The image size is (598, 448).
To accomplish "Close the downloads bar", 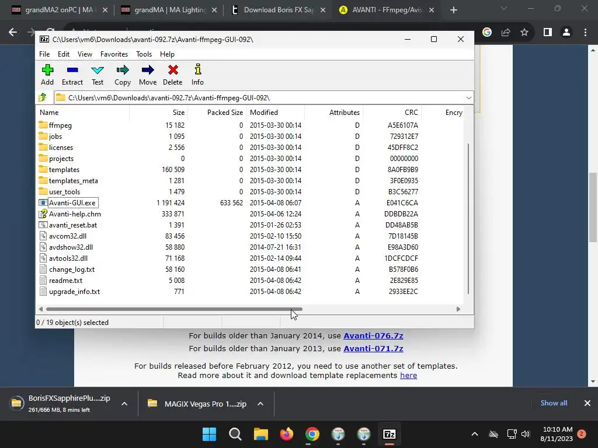I will tap(587, 403).
